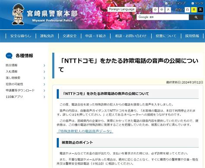Open the 安全な暮らし menu
Viewport: 205px width, 168px height.
[x=21, y=36]
